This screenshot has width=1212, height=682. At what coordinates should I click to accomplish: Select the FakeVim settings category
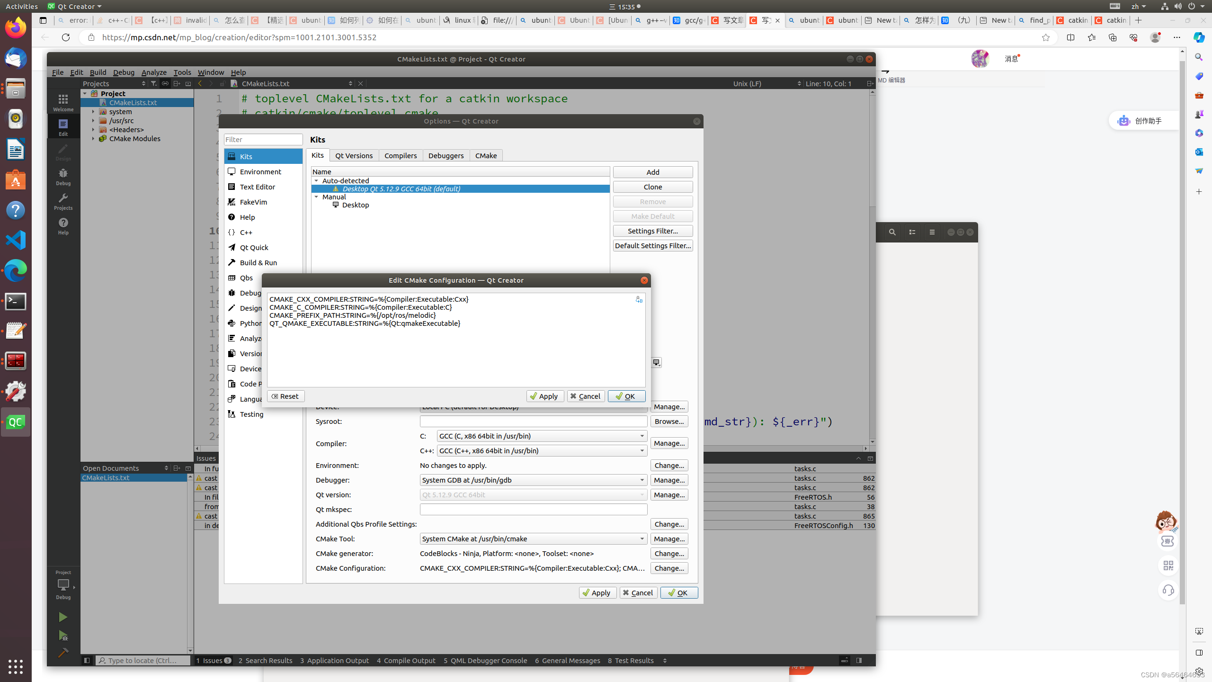(x=254, y=202)
